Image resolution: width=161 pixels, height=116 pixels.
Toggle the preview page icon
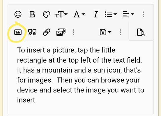(141, 32)
